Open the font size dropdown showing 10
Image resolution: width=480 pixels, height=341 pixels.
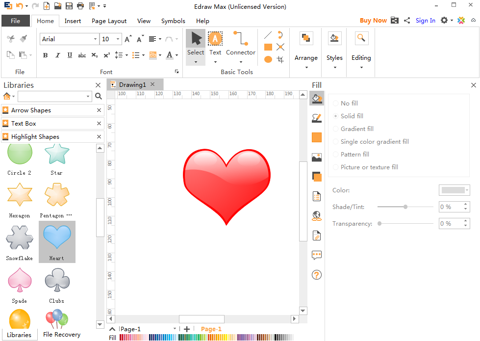118,39
